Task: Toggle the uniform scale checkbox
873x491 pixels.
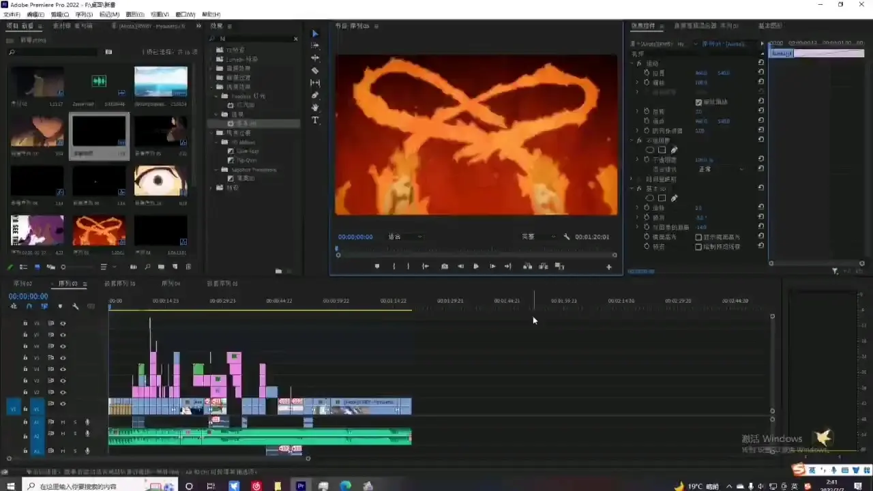Action: [x=698, y=102]
